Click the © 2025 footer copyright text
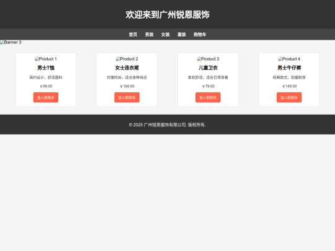 167,125
